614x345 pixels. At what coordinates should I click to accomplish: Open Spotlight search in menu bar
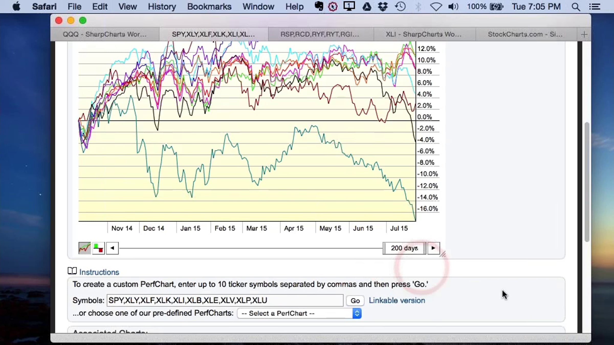pos(576,7)
